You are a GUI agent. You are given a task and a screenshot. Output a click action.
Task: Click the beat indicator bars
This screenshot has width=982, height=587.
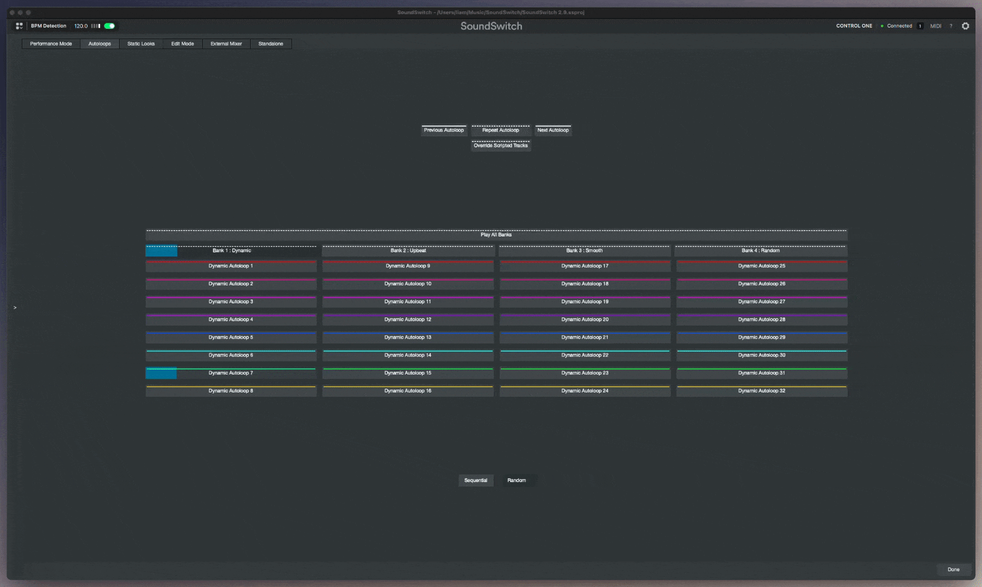[96, 26]
